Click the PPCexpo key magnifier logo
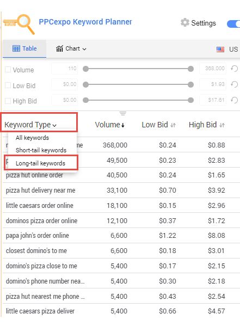This screenshot has width=240, height=326. [19, 24]
